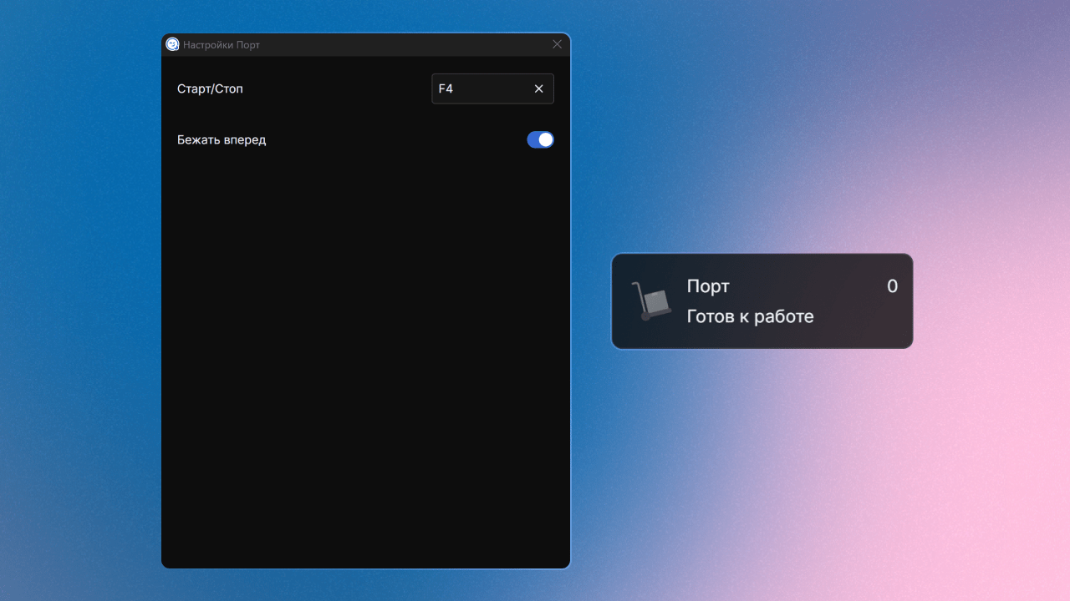Click the Старт/Стоп setting label

210,88
